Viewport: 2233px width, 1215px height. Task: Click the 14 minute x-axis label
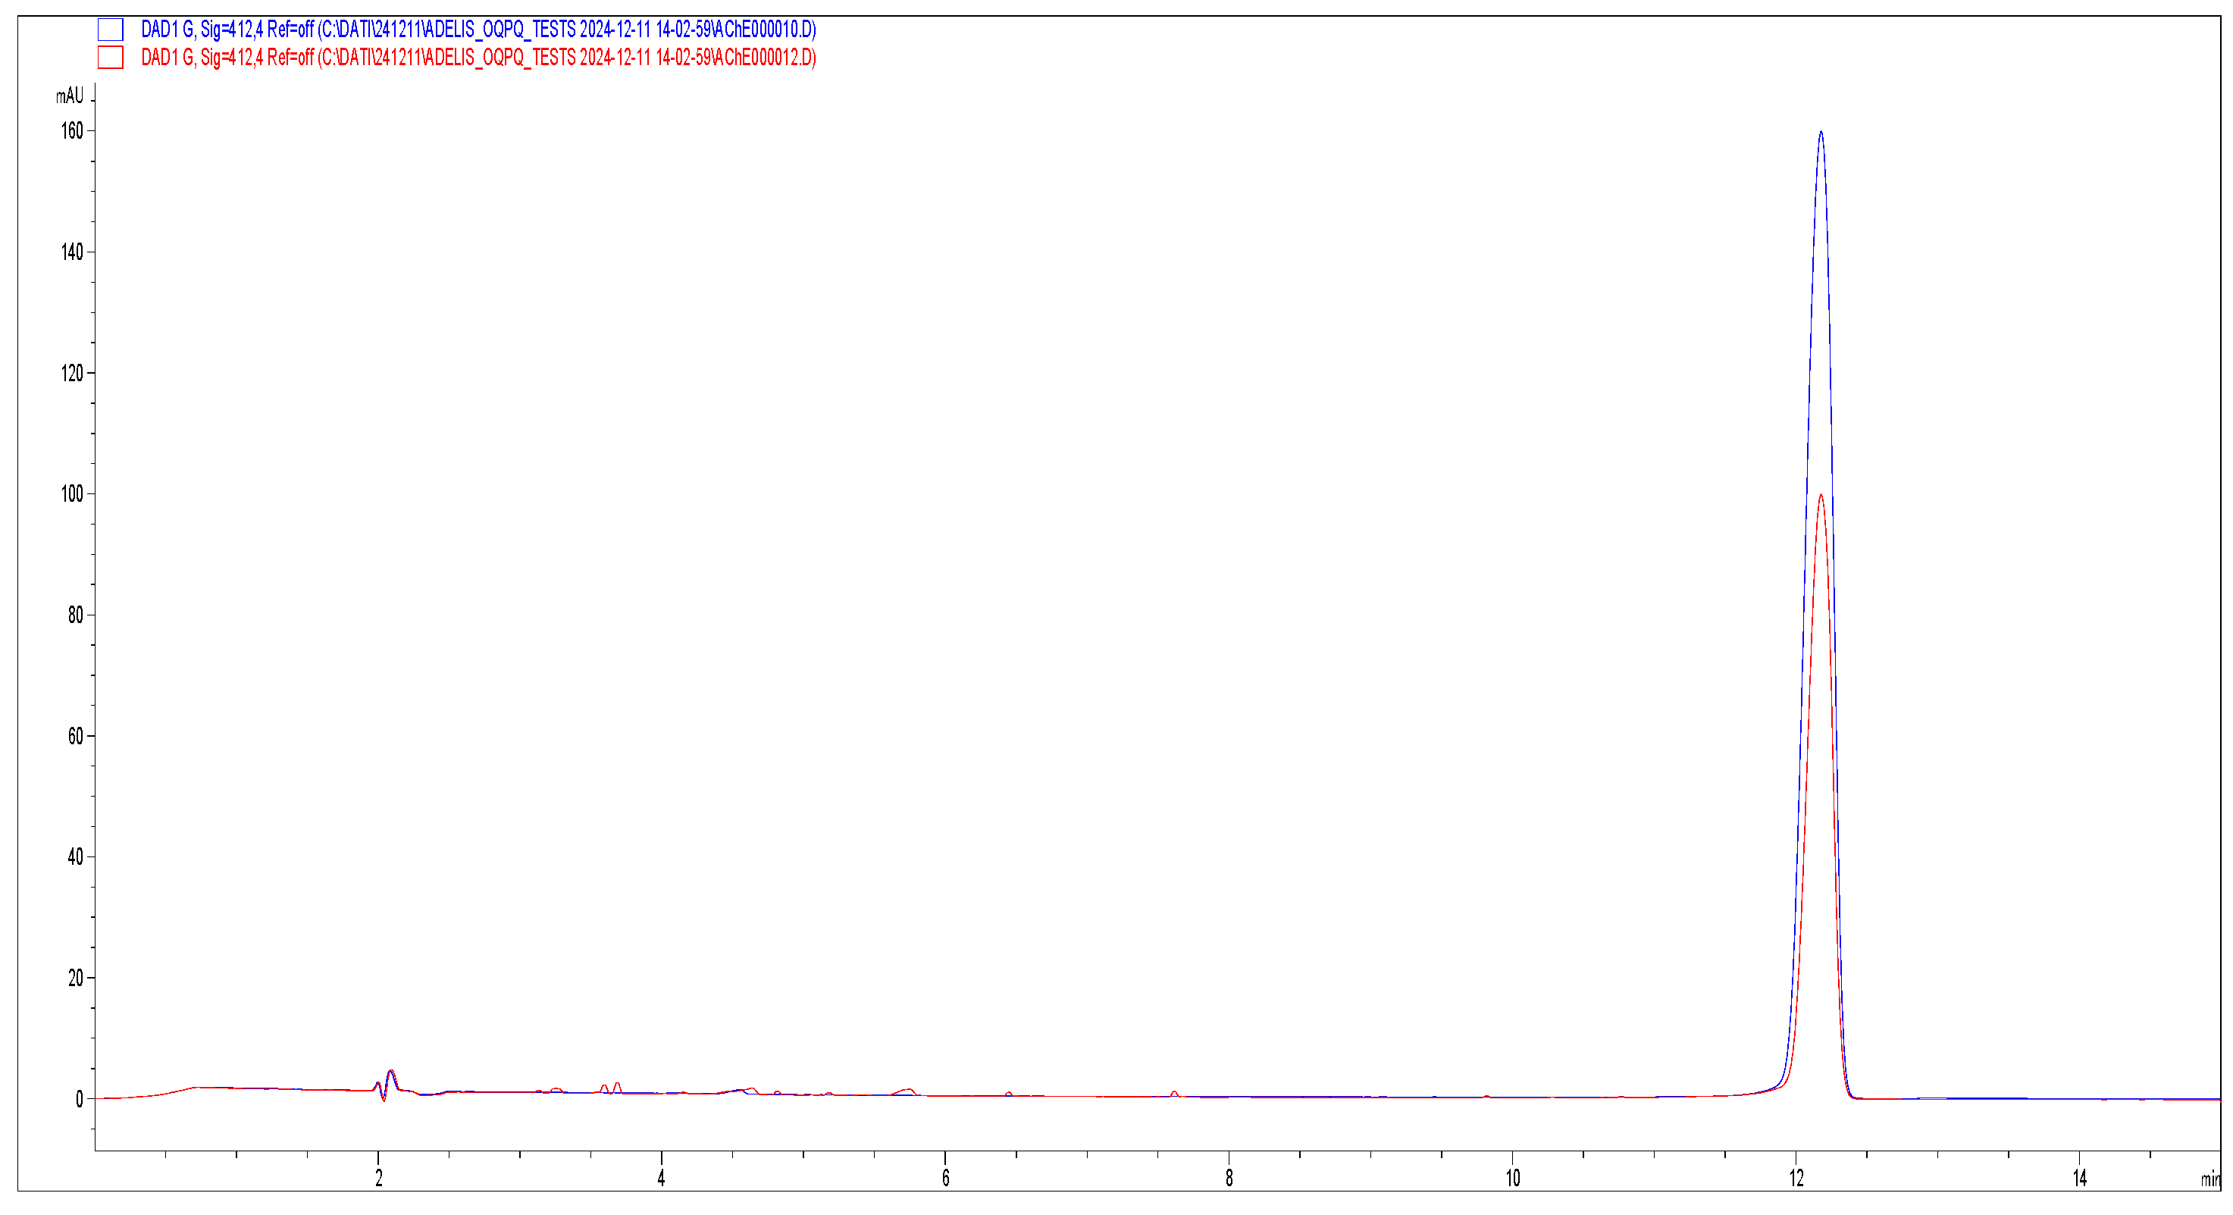(x=2080, y=1178)
